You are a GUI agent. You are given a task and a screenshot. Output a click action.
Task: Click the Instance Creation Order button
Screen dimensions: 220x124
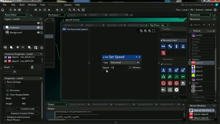click(22, 113)
